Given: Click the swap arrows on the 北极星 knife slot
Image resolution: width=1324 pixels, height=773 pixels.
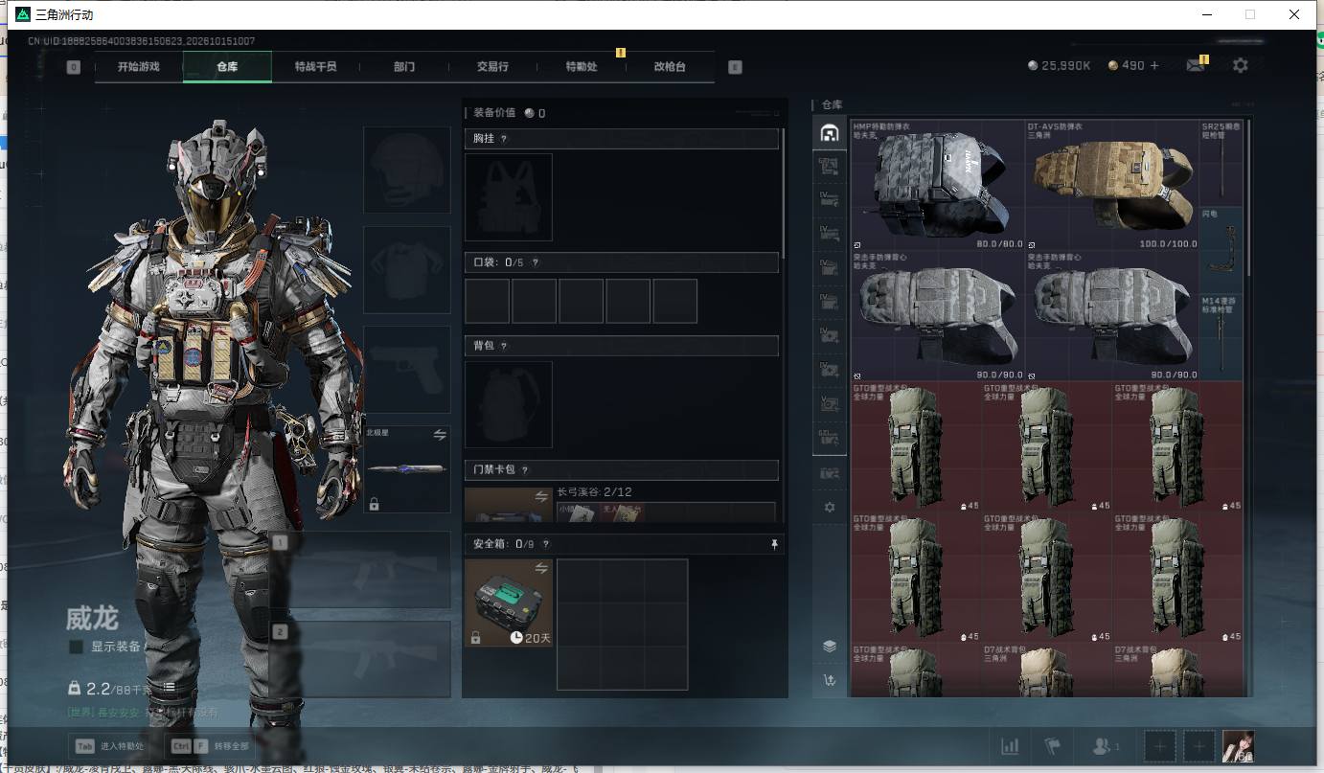Looking at the screenshot, I should tap(440, 434).
